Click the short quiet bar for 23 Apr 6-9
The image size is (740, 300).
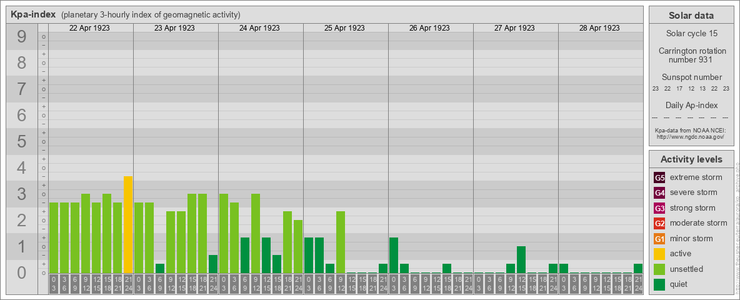click(160, 268)
